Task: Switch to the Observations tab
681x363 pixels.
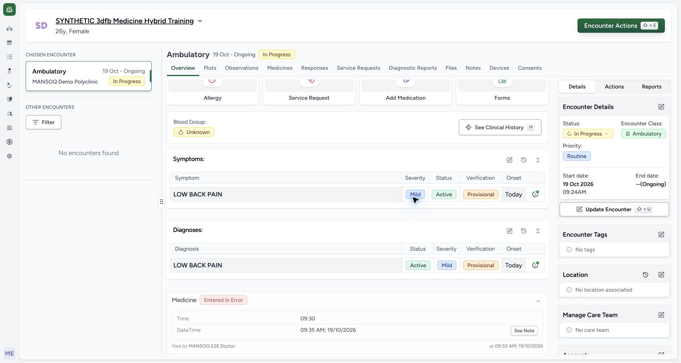Action: pos(242,68)
